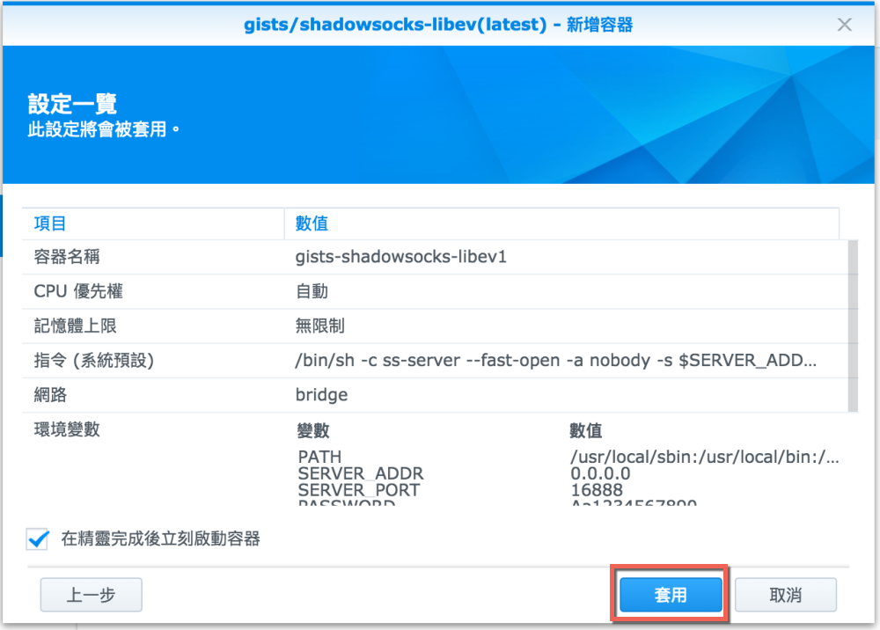Screen dimensions: 880x630
Task: Select the SERVER_PORT variable name
Action: click(x=358, y=490)
